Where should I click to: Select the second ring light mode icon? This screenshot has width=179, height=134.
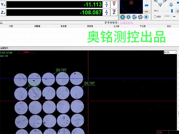(x=128, y=17)
